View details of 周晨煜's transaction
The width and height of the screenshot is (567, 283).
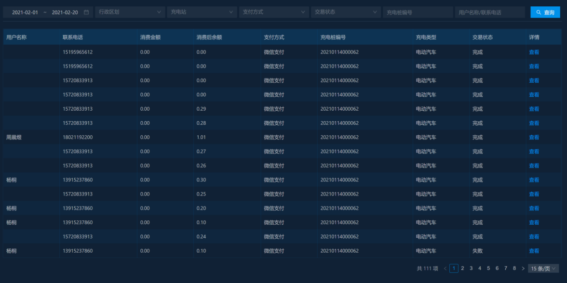pos(534,137)
